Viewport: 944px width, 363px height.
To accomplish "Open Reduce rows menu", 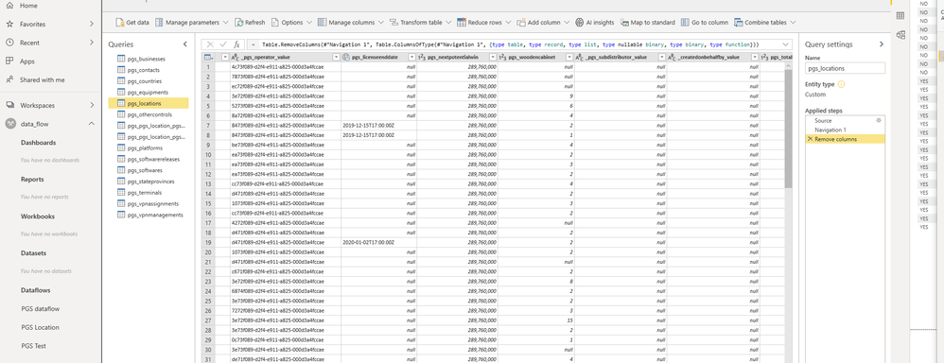I will click(484, 23).
